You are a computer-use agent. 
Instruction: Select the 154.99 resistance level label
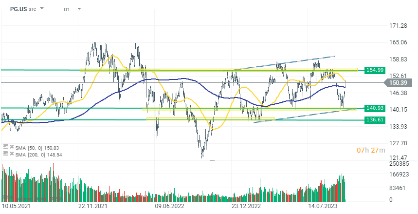[x=371, y=70]
